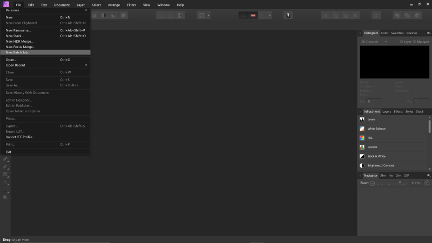
Task: Expand the Personas submenu
Action: [x=45, y=10]
